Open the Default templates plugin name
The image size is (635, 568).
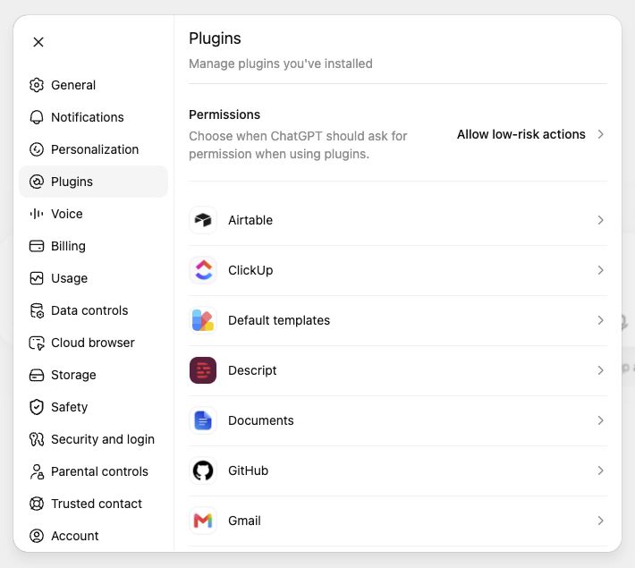[x=279, y=320]
